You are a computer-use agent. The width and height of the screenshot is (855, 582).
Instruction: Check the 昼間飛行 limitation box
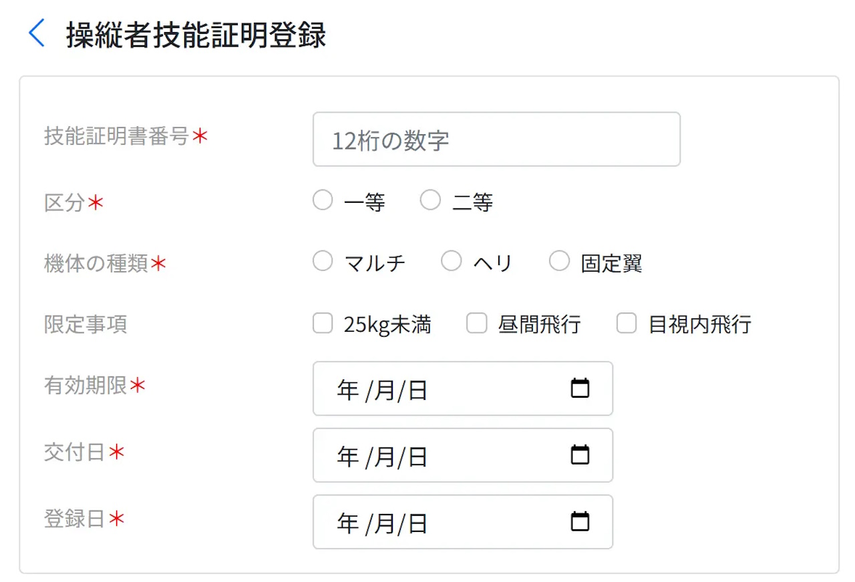[x=476, y=324]
